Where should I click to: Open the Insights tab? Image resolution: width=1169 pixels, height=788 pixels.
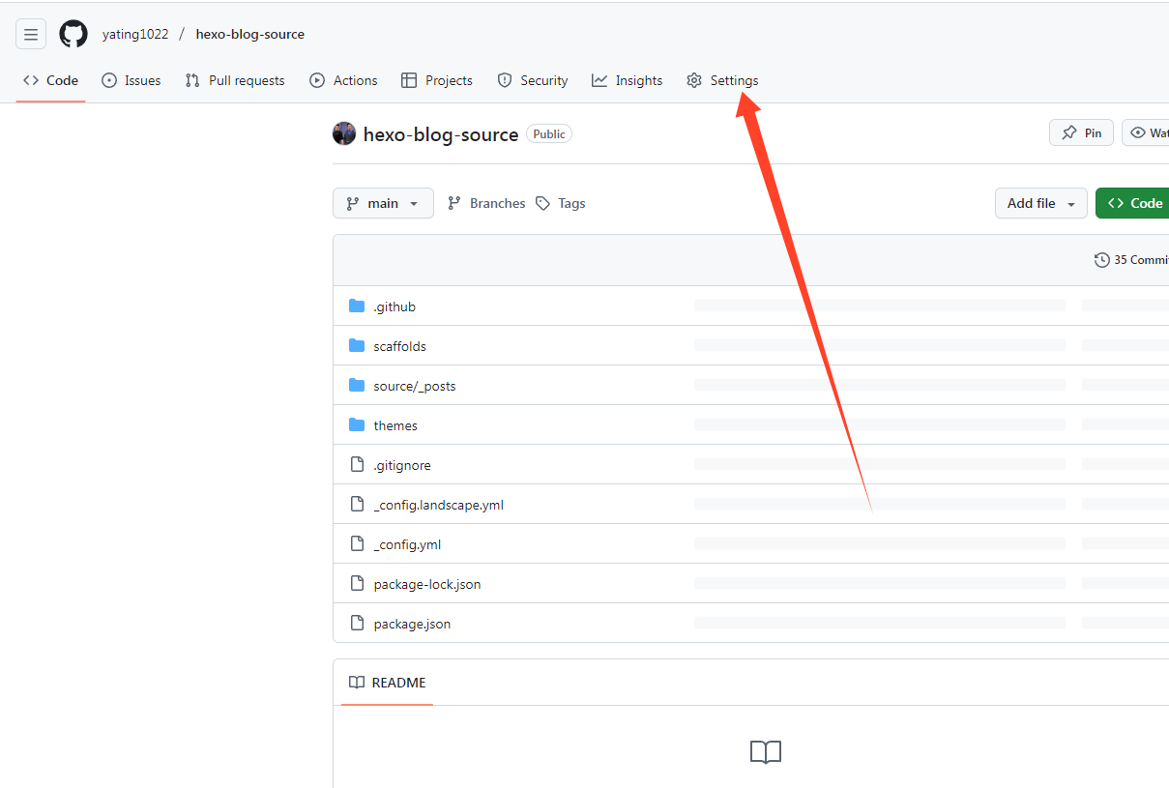[x=628, y=80]
